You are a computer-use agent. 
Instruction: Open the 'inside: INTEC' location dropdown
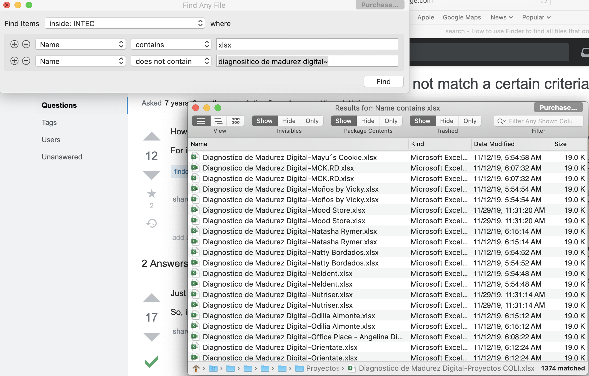[x=125, y=23]
